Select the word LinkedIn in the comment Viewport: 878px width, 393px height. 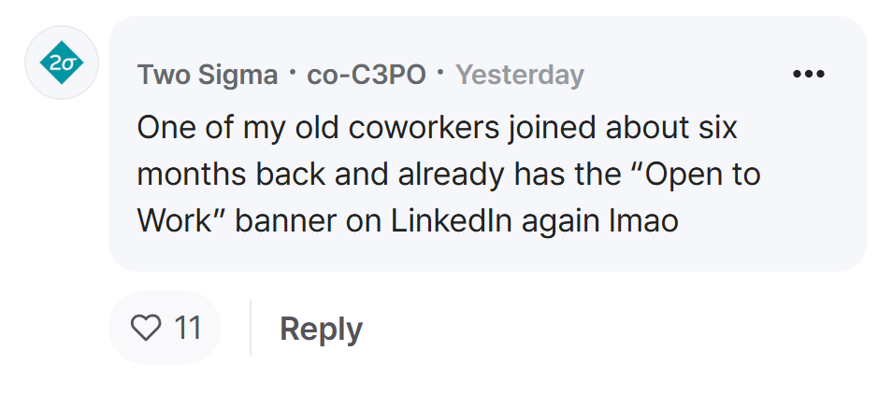(x=452, y=221)
